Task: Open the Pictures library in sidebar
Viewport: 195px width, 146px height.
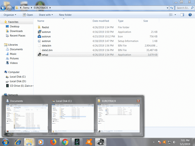Action: tap(14, 58)
